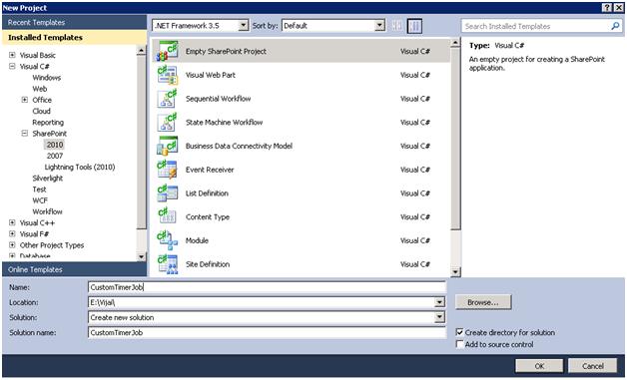
Task: Choose the Event Receiver template icon
Action: tap(167, 170)
